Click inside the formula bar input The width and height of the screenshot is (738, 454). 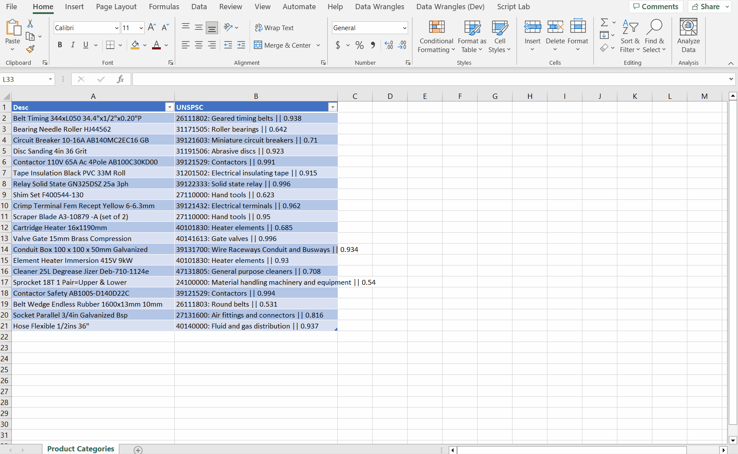click(x=430, y=79)
